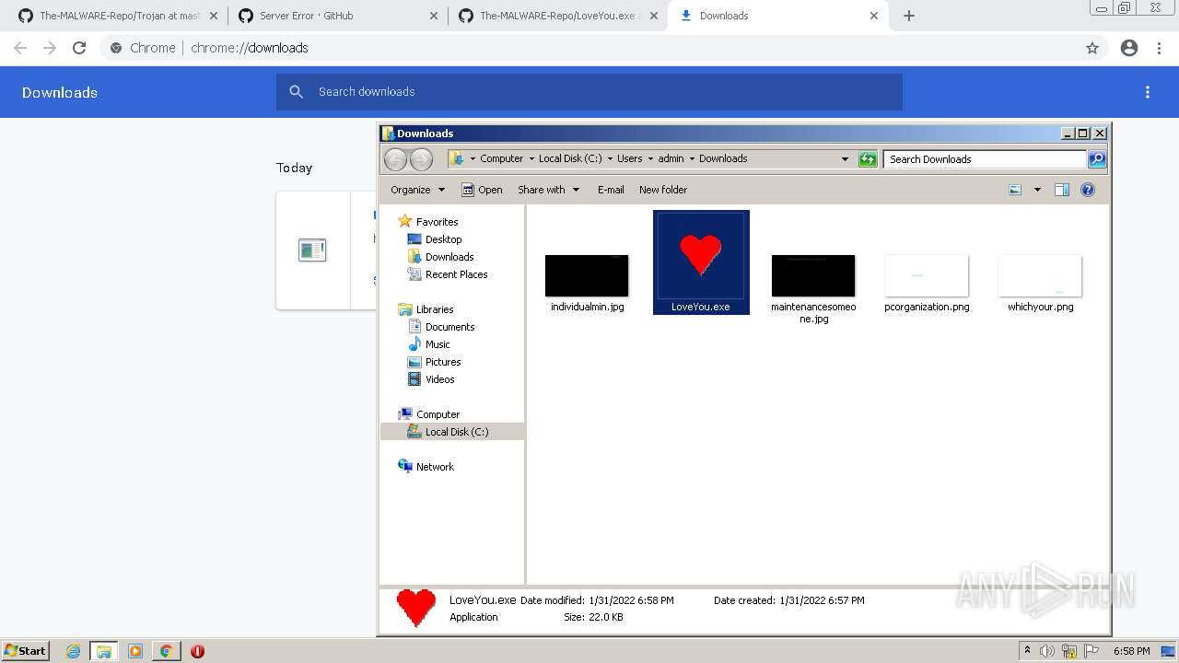The image size is (1179, 663).
Task: Launch Internet Explorer from taskbar
Action: click(74, 651)
